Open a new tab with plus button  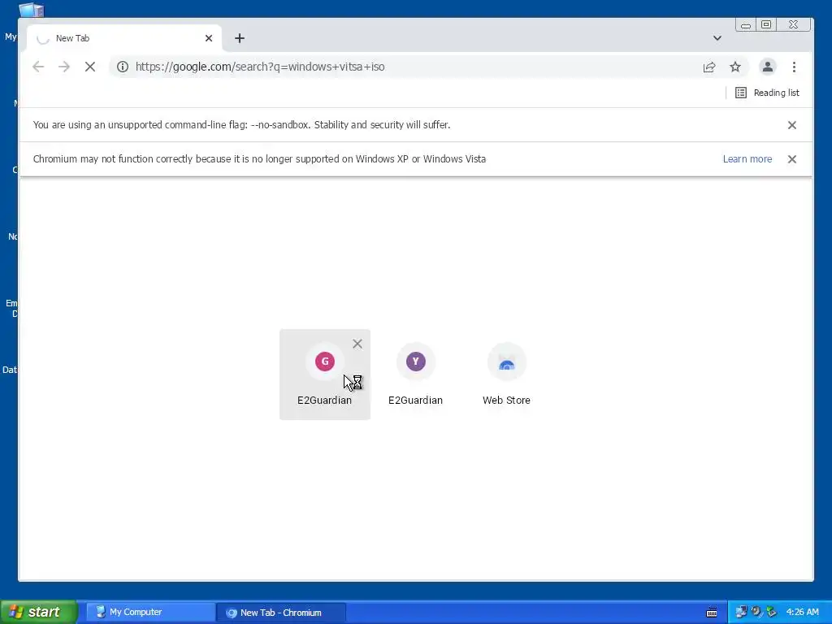coord(240,38)
